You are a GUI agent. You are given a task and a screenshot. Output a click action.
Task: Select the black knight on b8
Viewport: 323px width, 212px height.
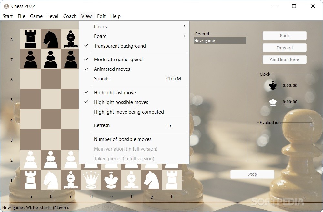(51, 39)
